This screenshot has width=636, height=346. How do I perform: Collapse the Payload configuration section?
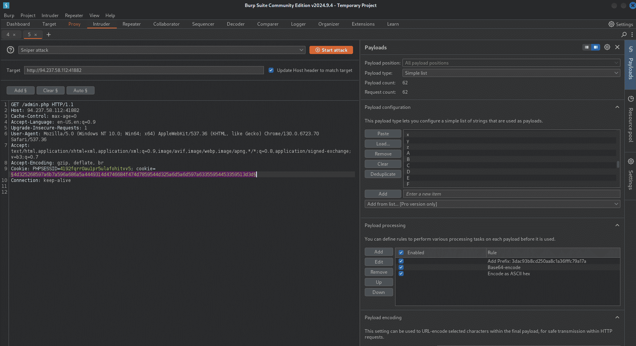coord(617,107)
